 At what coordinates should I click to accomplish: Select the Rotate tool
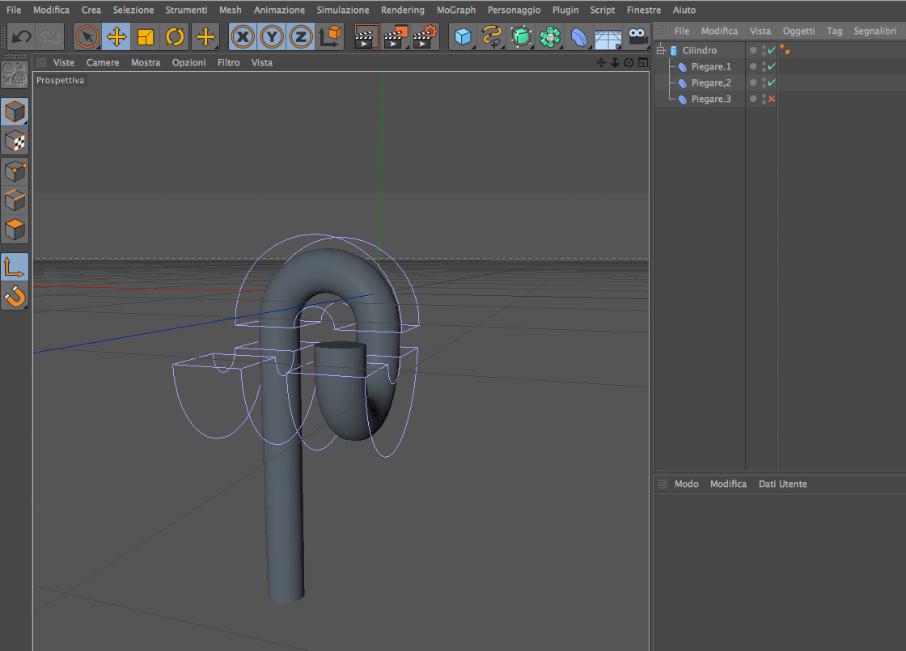click(175, 36)
